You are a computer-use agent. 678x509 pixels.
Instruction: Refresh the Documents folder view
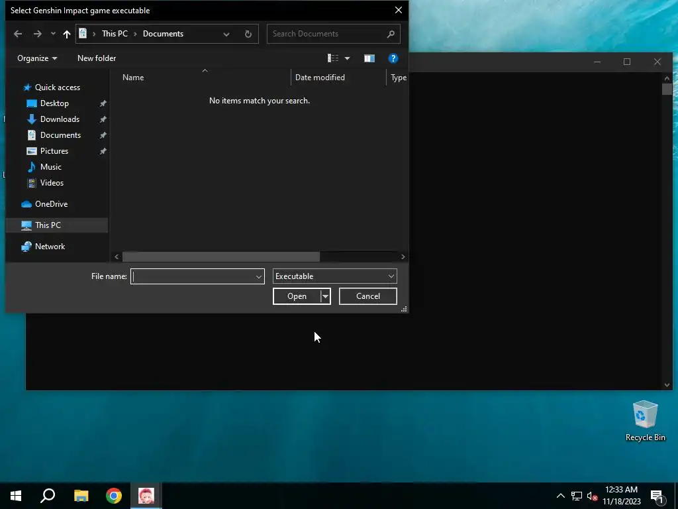point(248,34)
